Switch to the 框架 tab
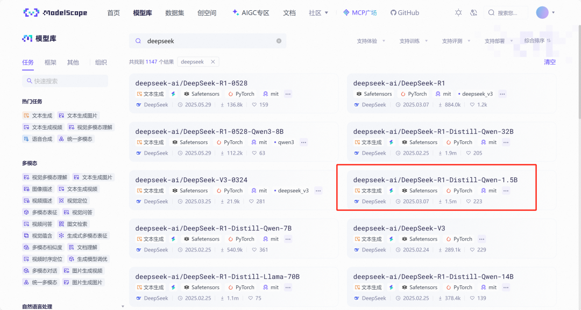Image resolution: width=581 pixels, height=310 pixels. pos(51,62)
